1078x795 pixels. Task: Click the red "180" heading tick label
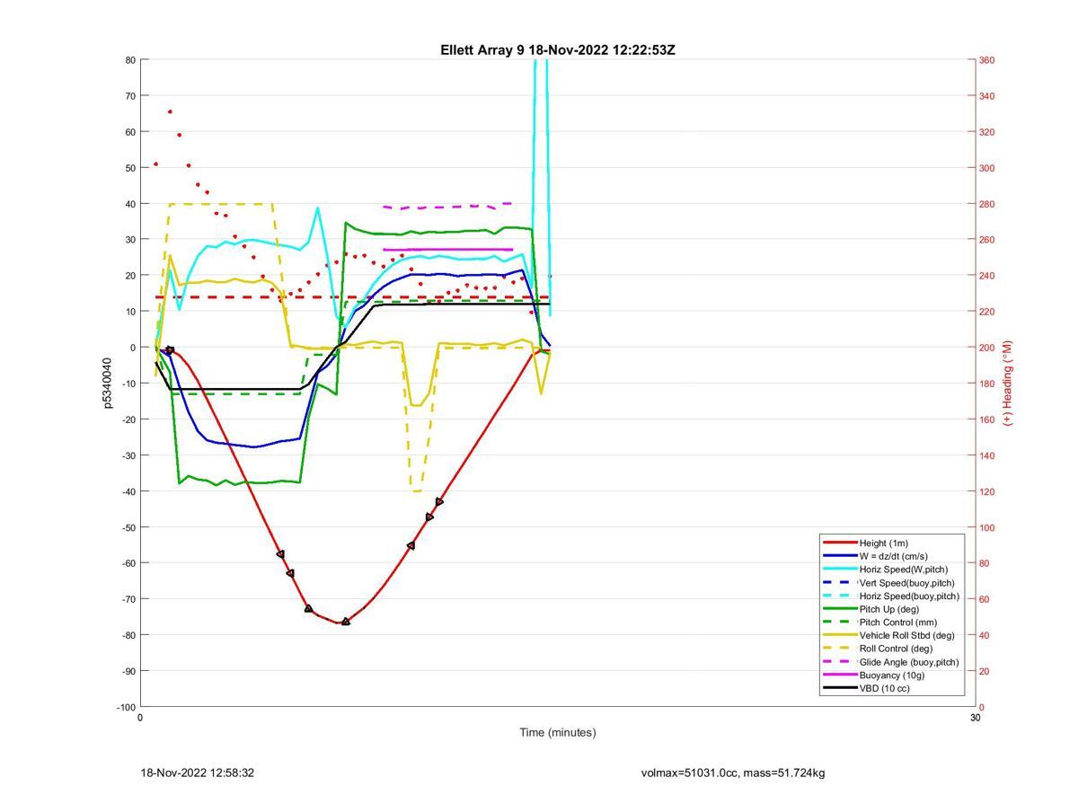click(x=986, y=384)
